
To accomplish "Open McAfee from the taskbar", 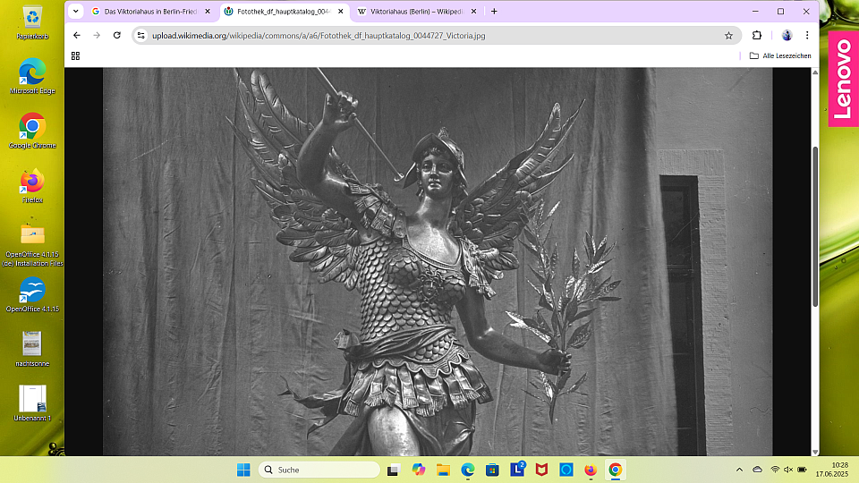I will (x=542, y=470).
